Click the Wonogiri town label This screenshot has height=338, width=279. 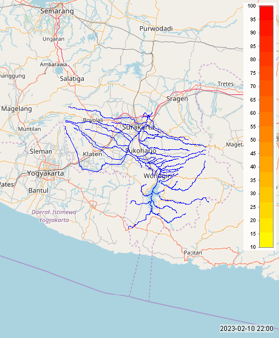coord(158,176)
